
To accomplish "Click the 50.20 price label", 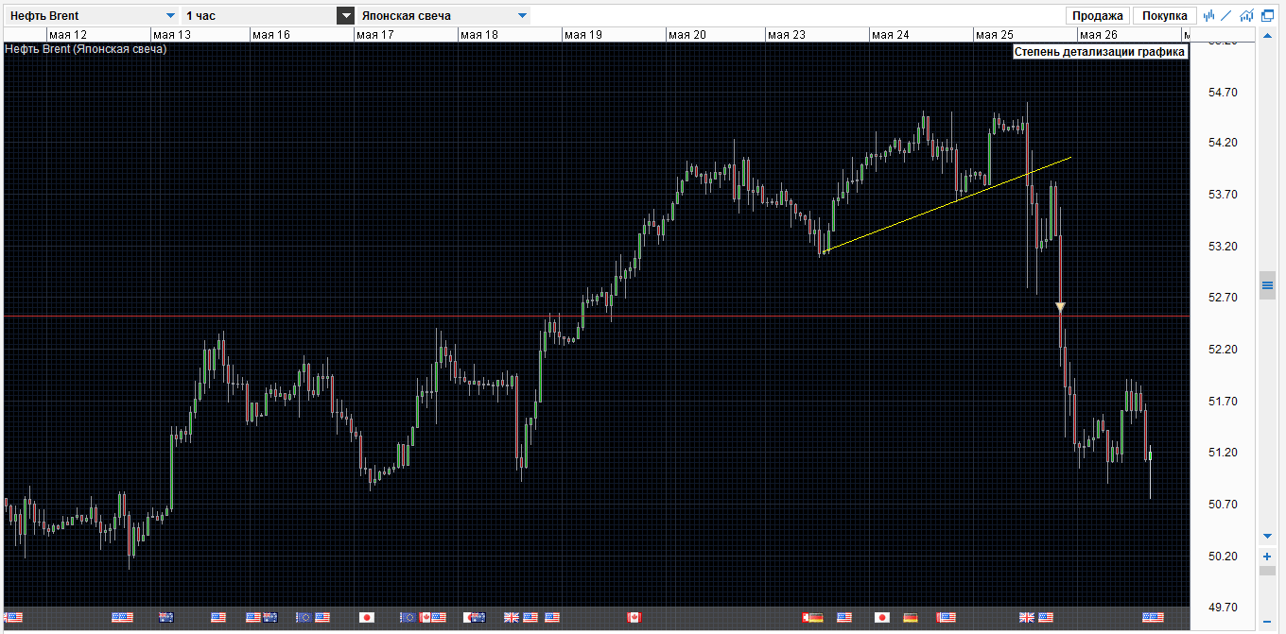I will pos(1223,557).
